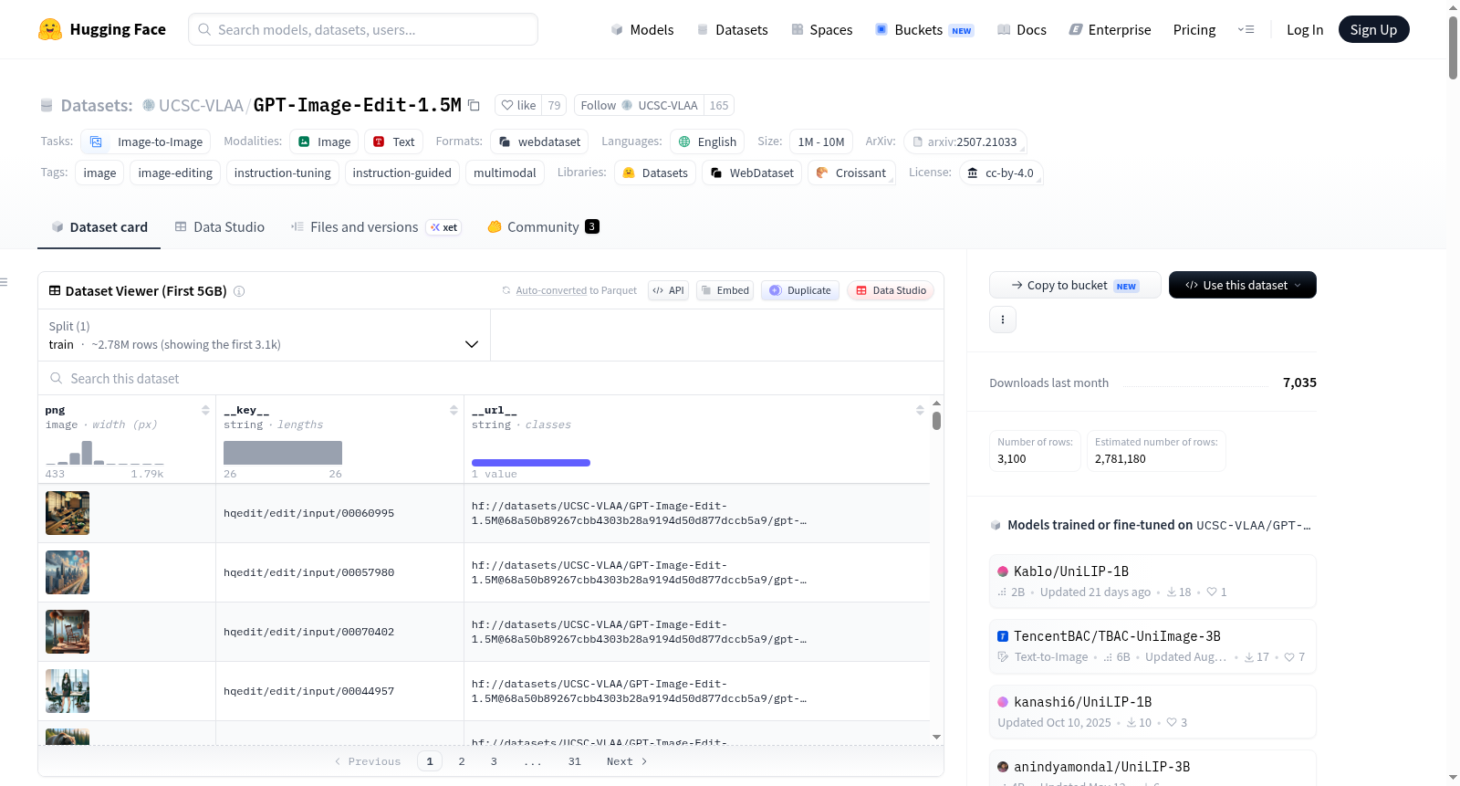Sort by the png column arrows

(x=205, y=410)
